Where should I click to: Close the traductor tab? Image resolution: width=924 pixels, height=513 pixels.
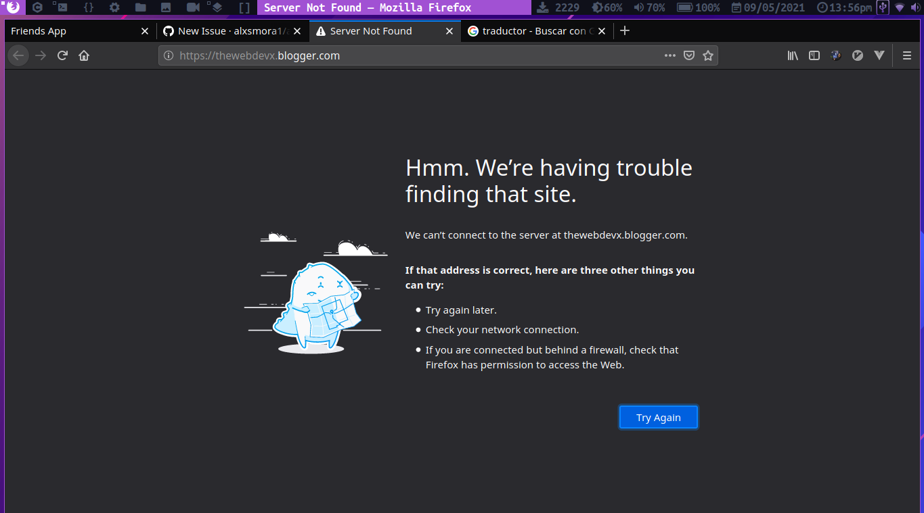click(x=602, y=31)
